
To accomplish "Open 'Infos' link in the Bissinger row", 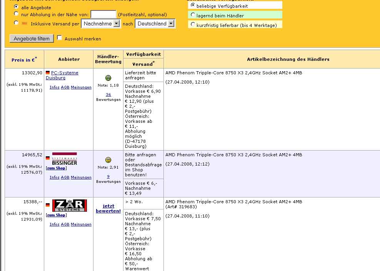I will [x=55, y=177].
